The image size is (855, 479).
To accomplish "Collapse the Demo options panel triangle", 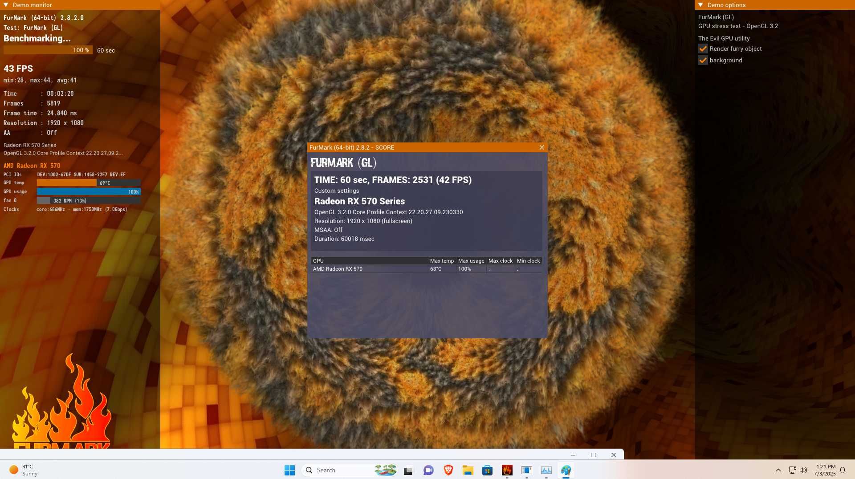I will pos(700,5).
